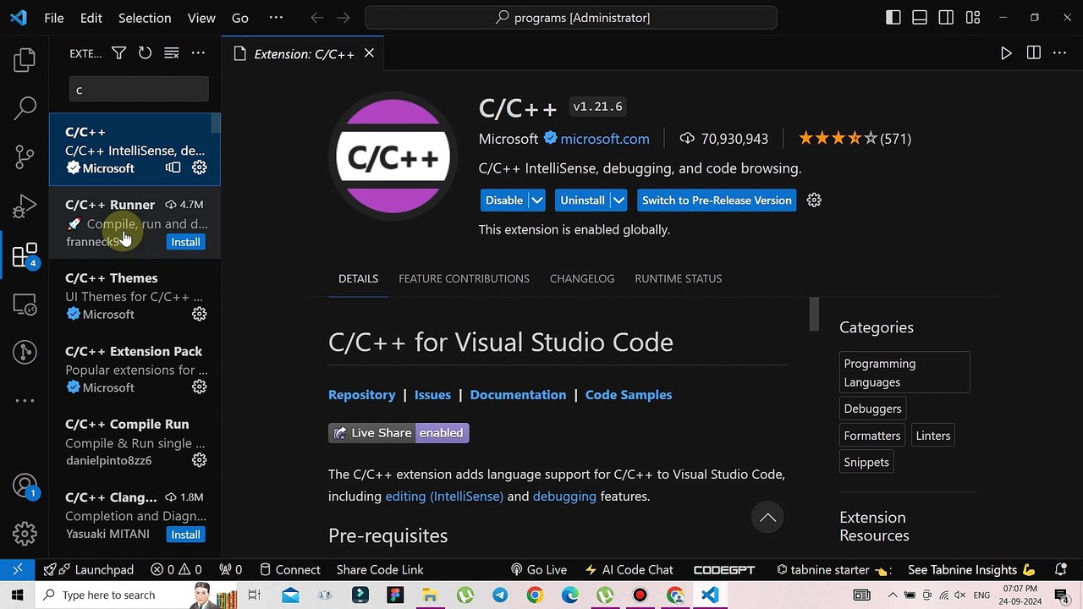Clear extensions search results icon

click(172, 53)
